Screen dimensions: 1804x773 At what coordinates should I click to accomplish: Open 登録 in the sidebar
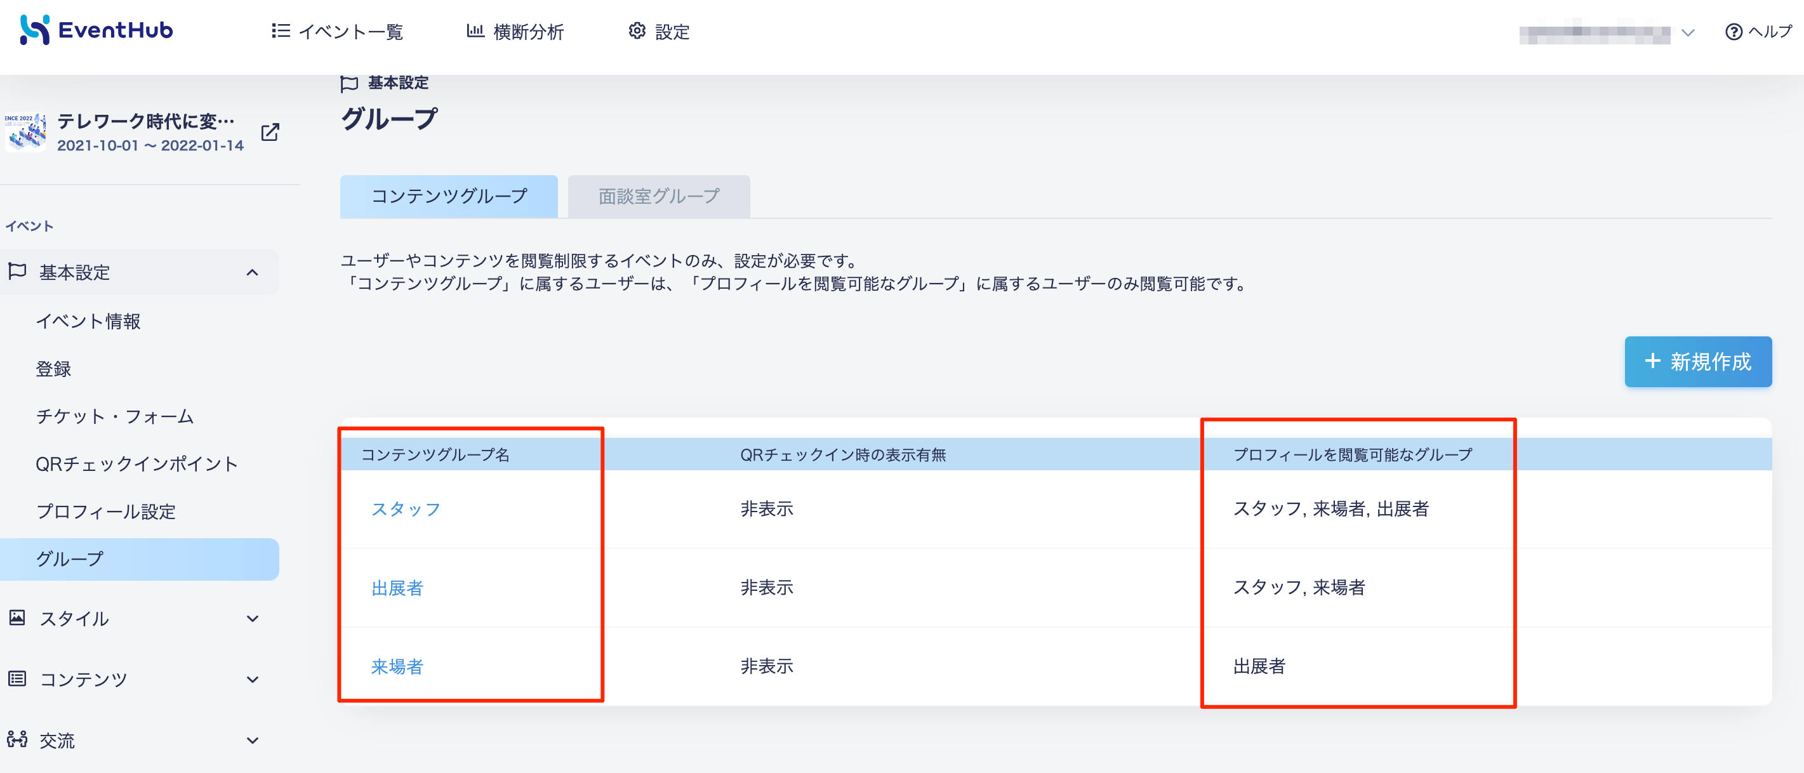coord(53,369)
